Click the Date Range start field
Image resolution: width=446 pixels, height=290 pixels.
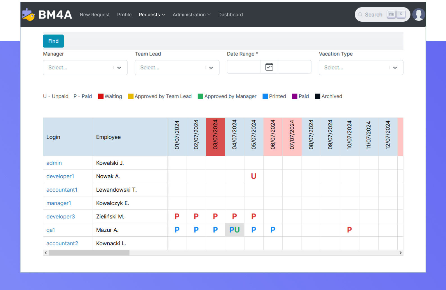pos(243,67)
